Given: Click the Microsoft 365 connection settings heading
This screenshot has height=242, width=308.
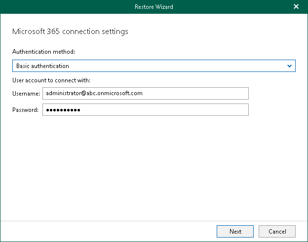Looking at the screenshot, I should point(70,32).
